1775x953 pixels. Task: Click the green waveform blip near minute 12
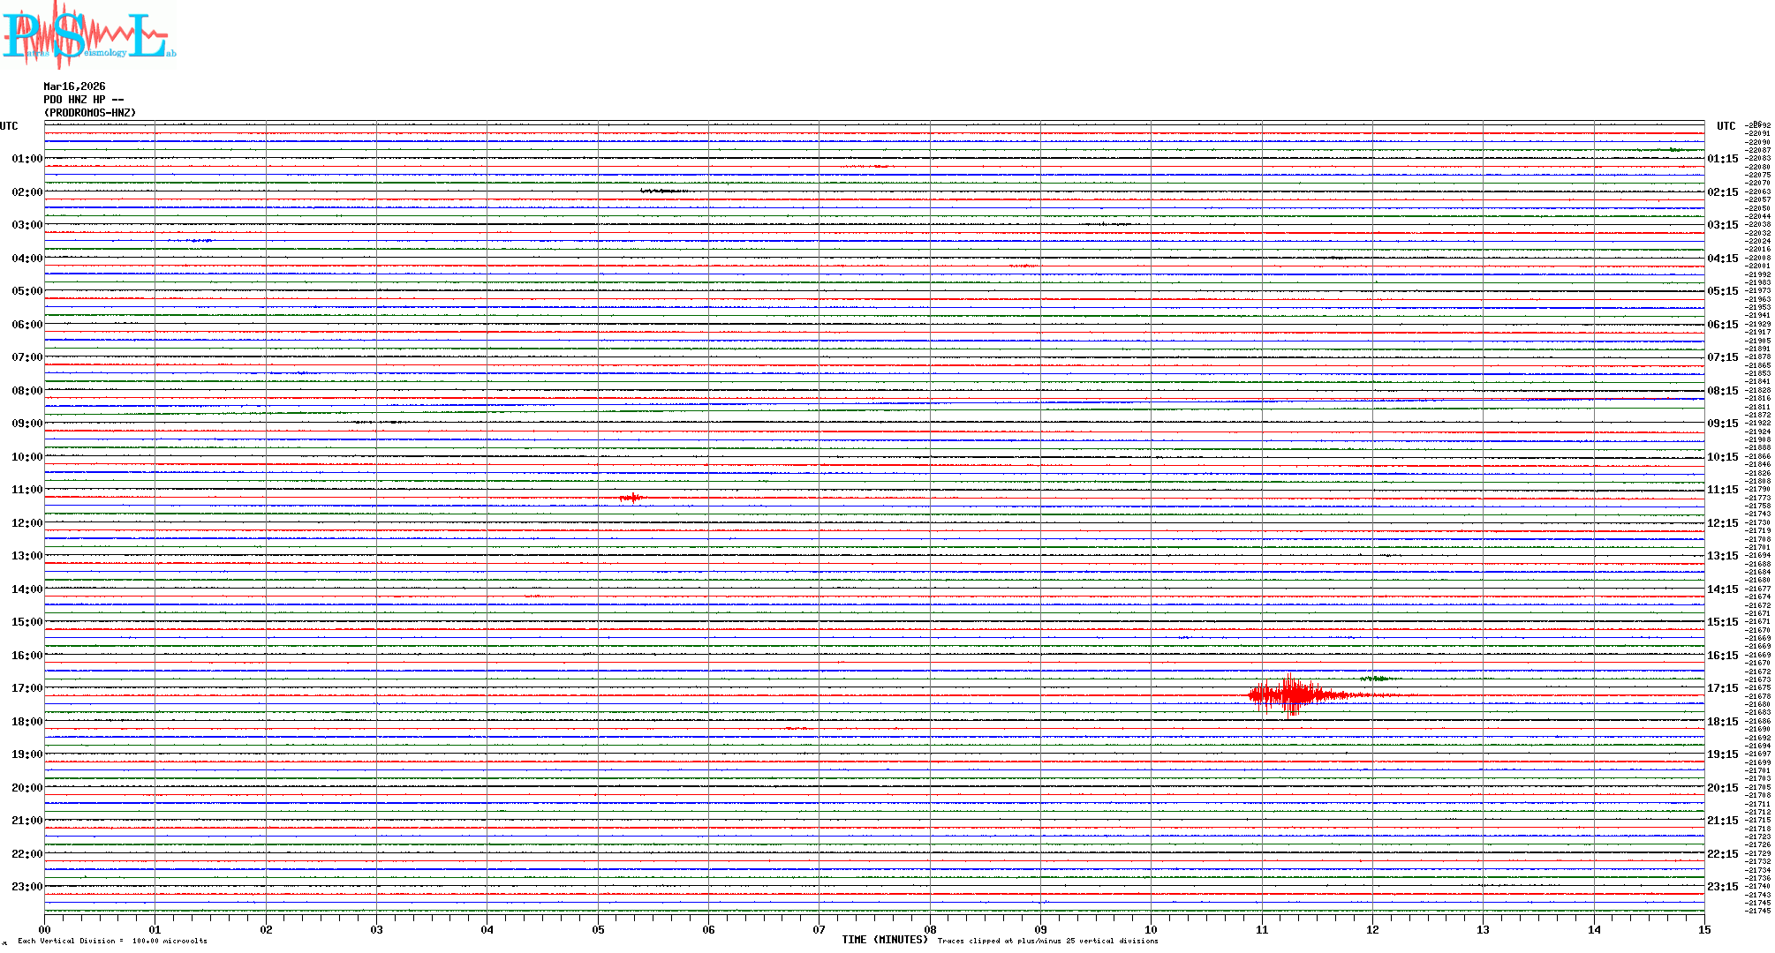pyautogui.click(x=1378, y=679)
